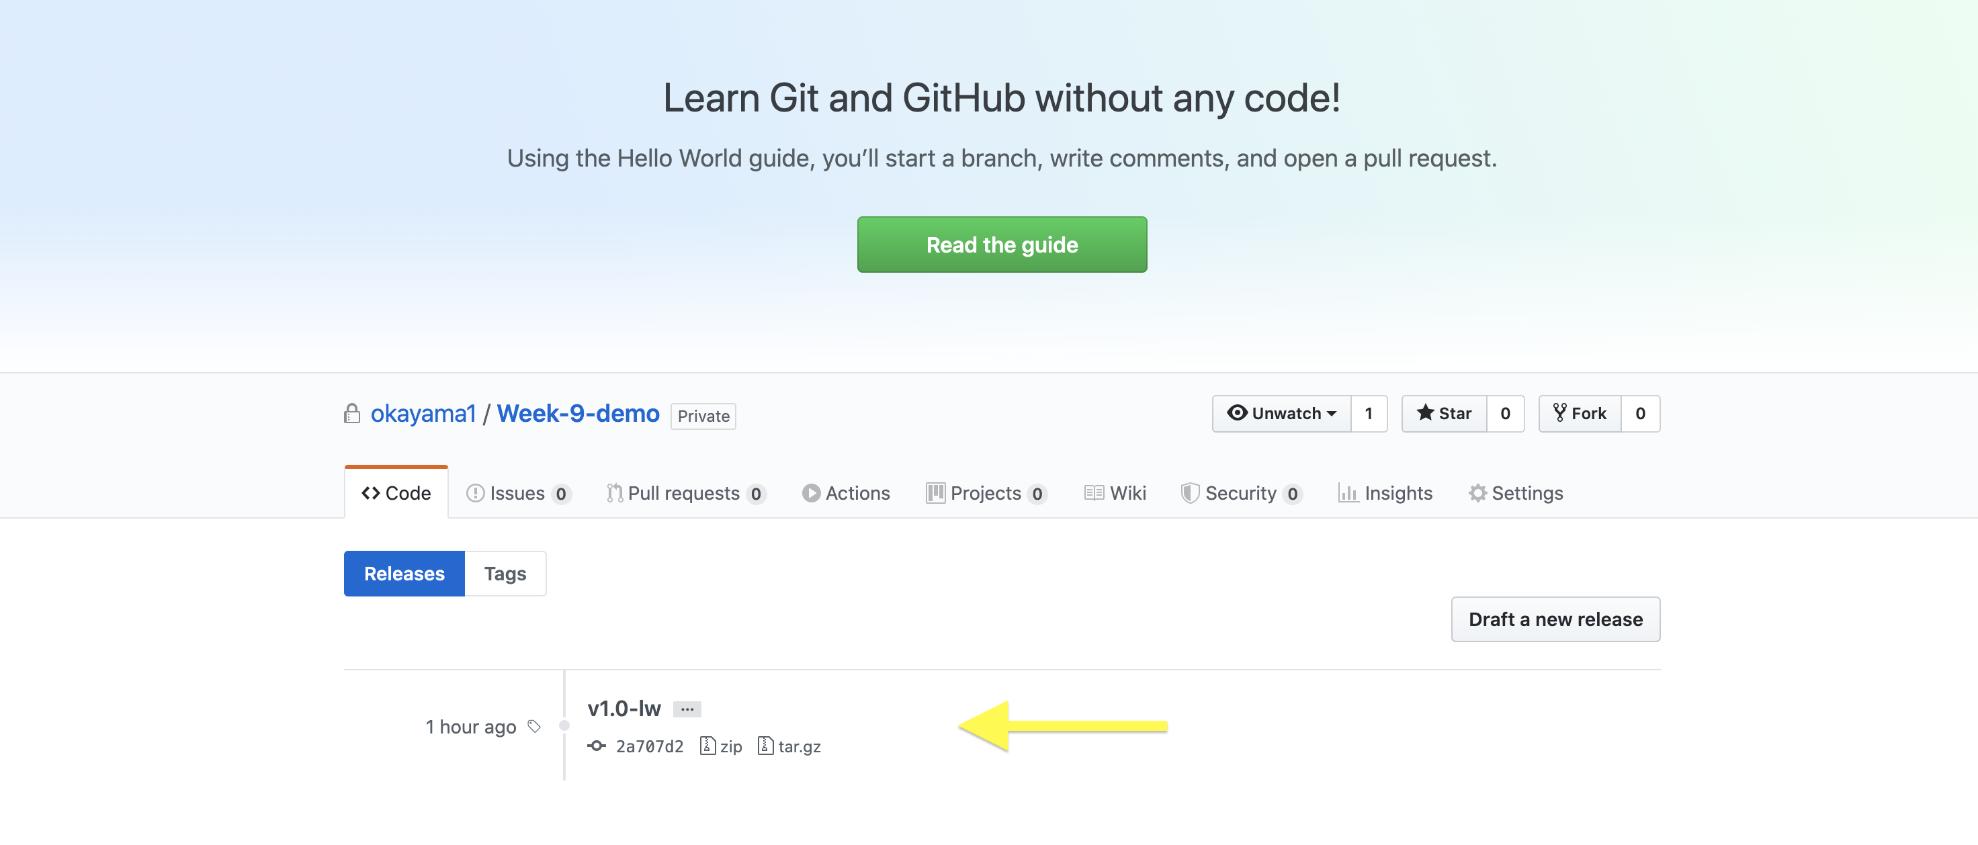Go to the Pull requests tab
The height and width of the screenshot is (845, 1978).
(x=684, y=493)
